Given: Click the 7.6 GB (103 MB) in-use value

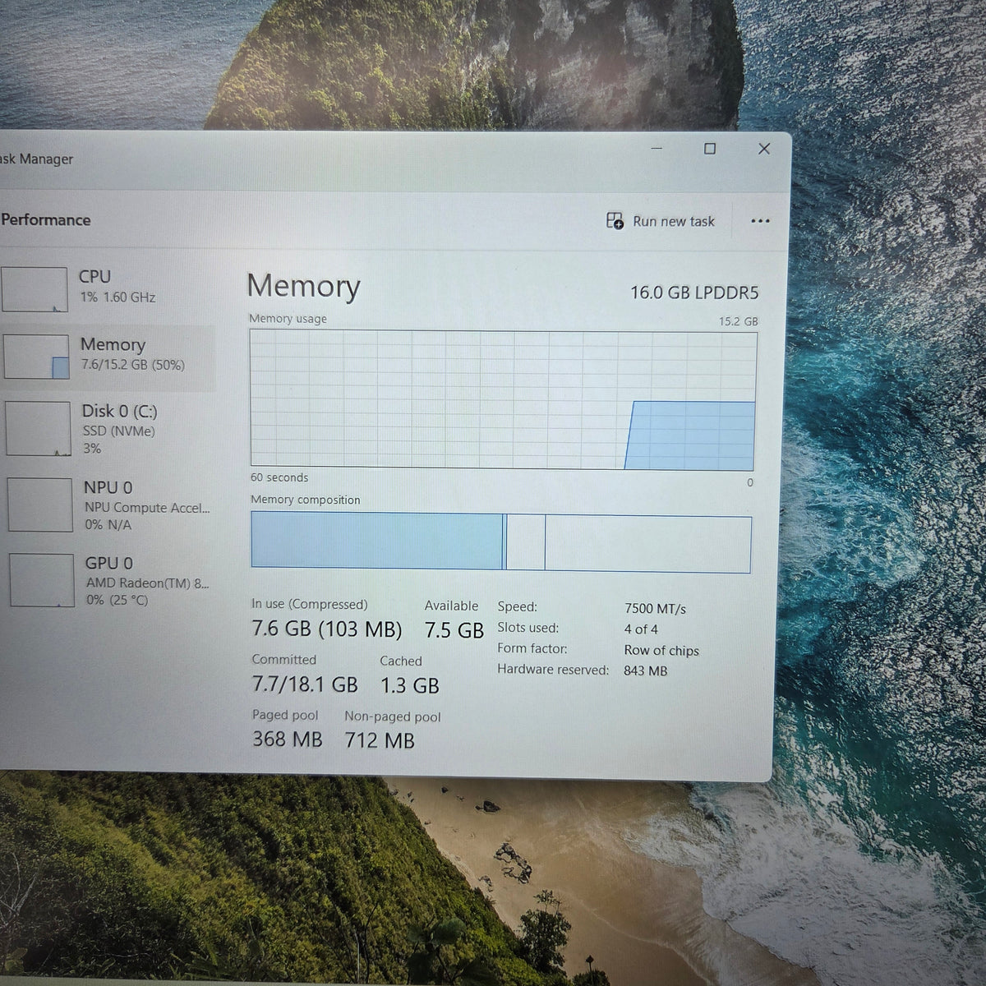Looking at the screenshot, I should 327,629.
